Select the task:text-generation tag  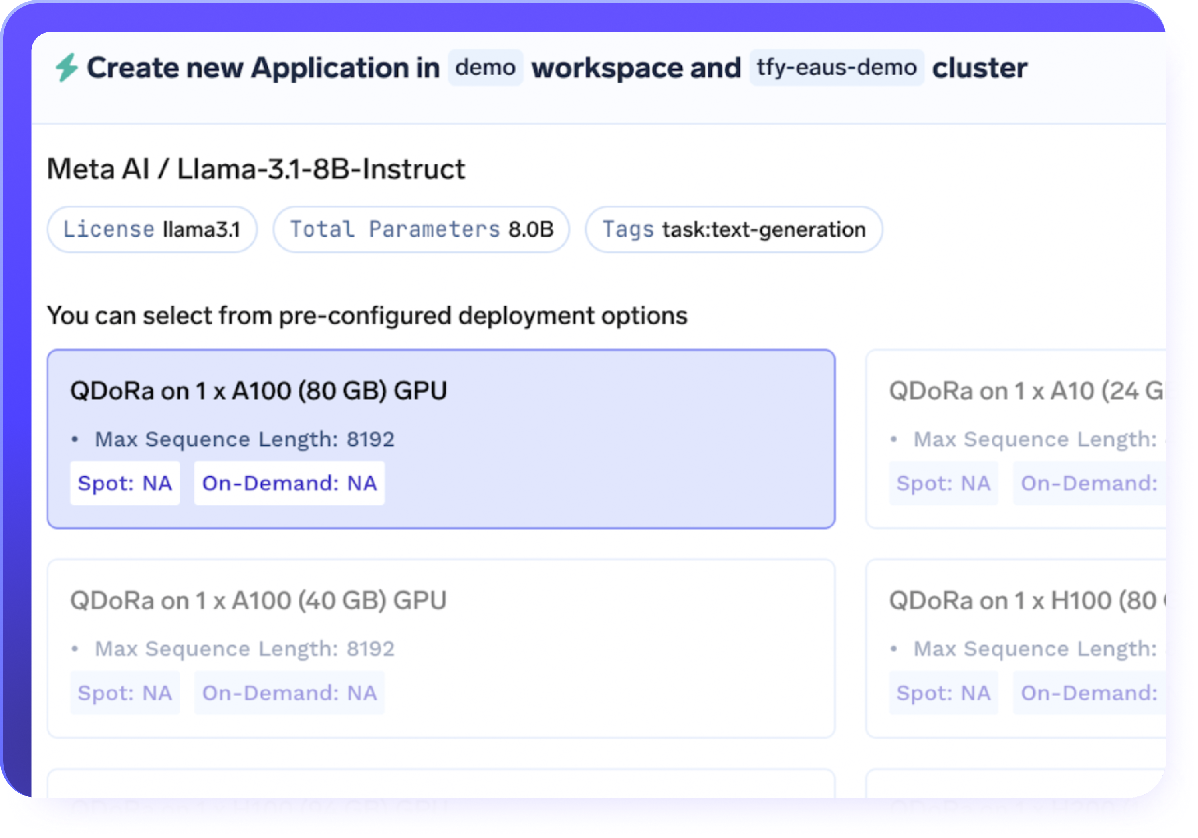click(x=734, y=229)
